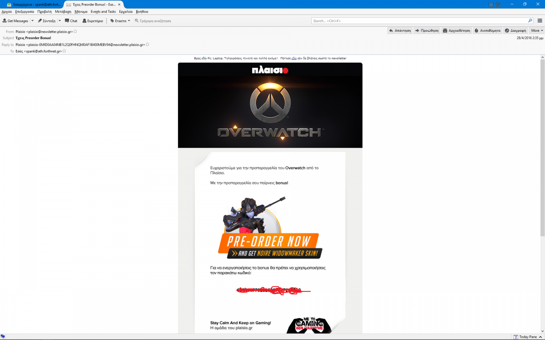Click the Pre-Order Now Widowmaker image
This screenshot has height=340, width=545.
[x=270, y=228]
